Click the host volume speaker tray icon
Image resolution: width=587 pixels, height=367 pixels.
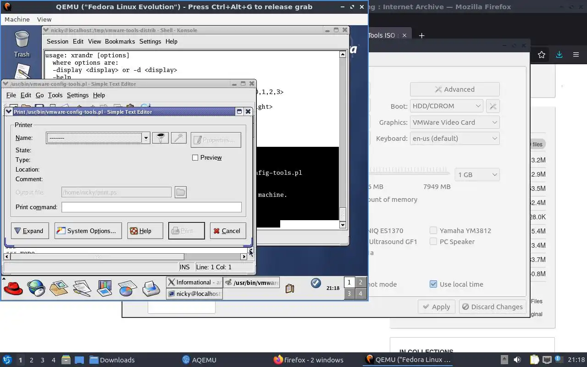[517, 360]
